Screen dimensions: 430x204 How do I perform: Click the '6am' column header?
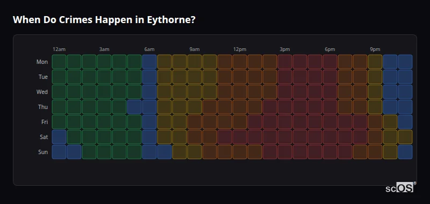click(x=149, y=49)
